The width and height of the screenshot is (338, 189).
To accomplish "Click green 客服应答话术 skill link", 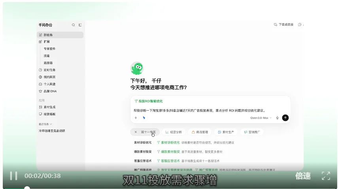I will (x=168, y=161).
